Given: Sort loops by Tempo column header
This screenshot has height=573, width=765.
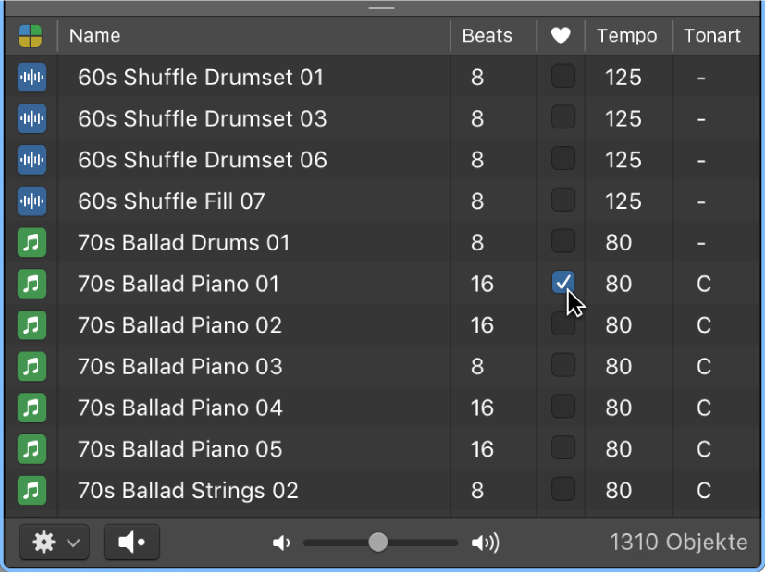Looking at the screenshot, I should [627, 35].
